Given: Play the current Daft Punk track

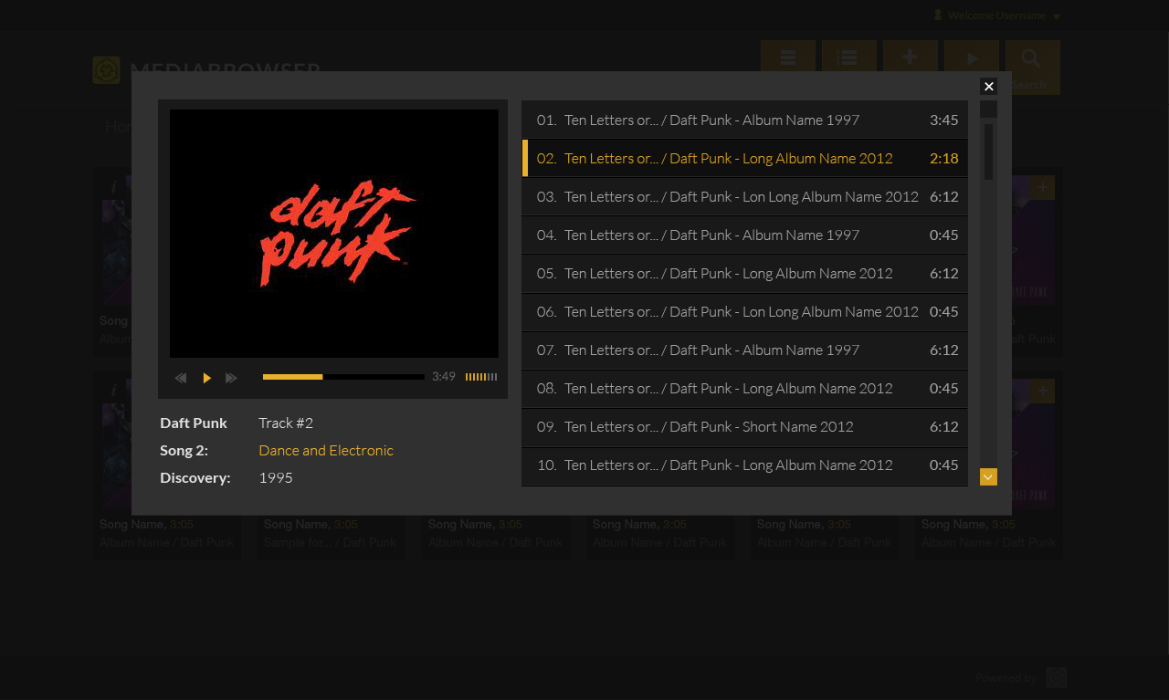Looking at the screenshot, I should [207, 378].
